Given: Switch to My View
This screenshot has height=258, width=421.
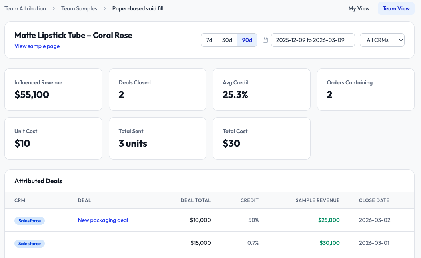Looking at the screenshot, I should click(359, 8).
